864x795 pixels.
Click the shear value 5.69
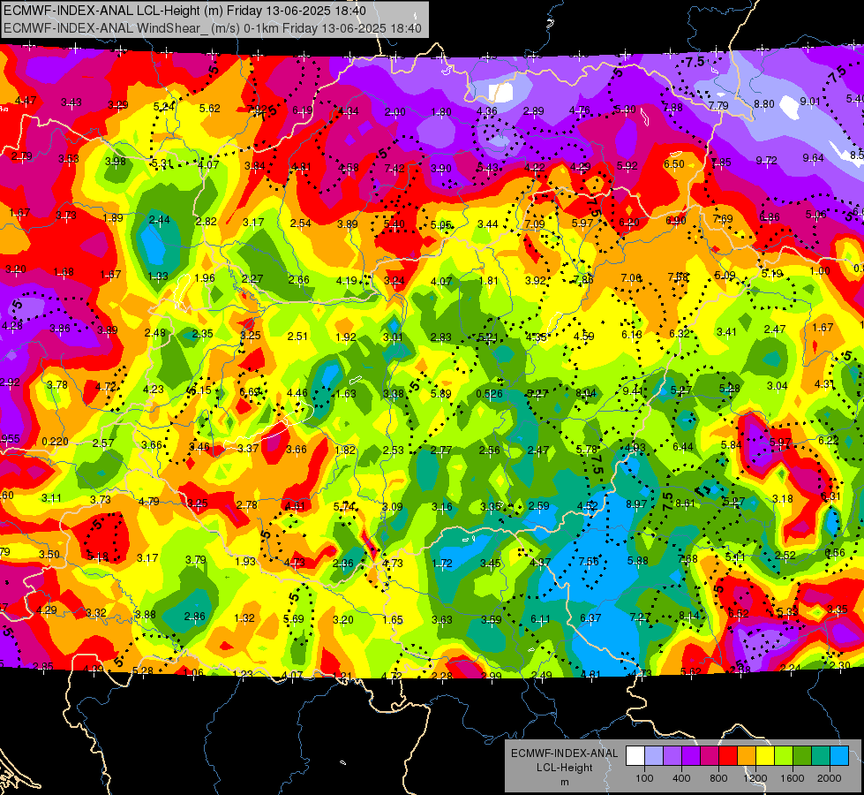coord(294,619)
